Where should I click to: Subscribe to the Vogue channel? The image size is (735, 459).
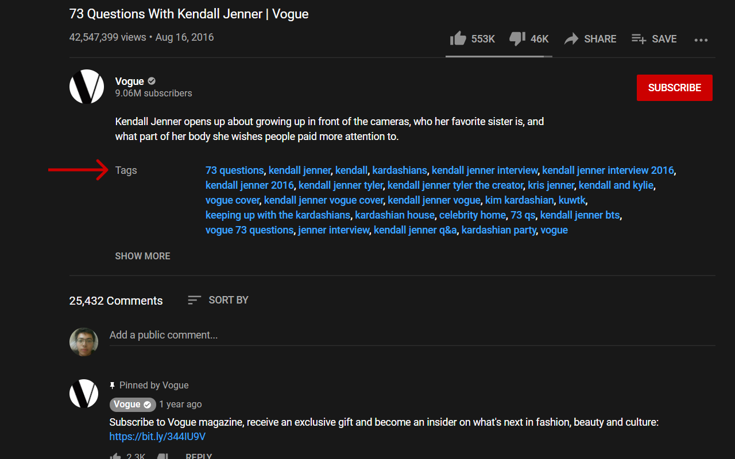[674, 87]
